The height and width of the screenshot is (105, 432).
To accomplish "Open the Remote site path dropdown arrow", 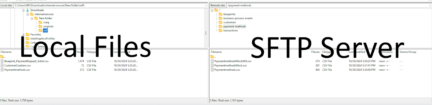I will (x=430, y=5).
